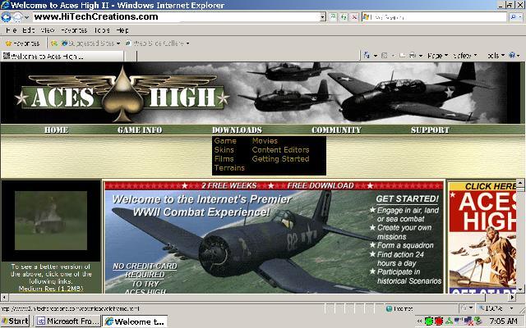Click the page vertical scrollbar up arrow
Screen dimensions: 526x328
520,183
